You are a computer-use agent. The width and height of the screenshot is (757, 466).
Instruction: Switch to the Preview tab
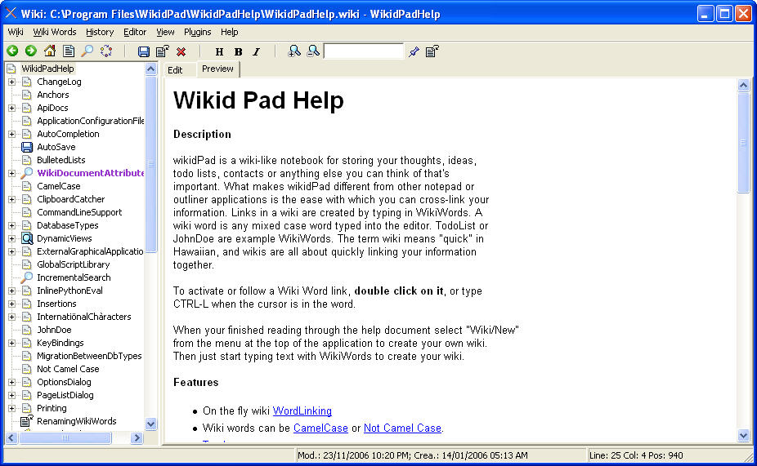click(217, 69)
